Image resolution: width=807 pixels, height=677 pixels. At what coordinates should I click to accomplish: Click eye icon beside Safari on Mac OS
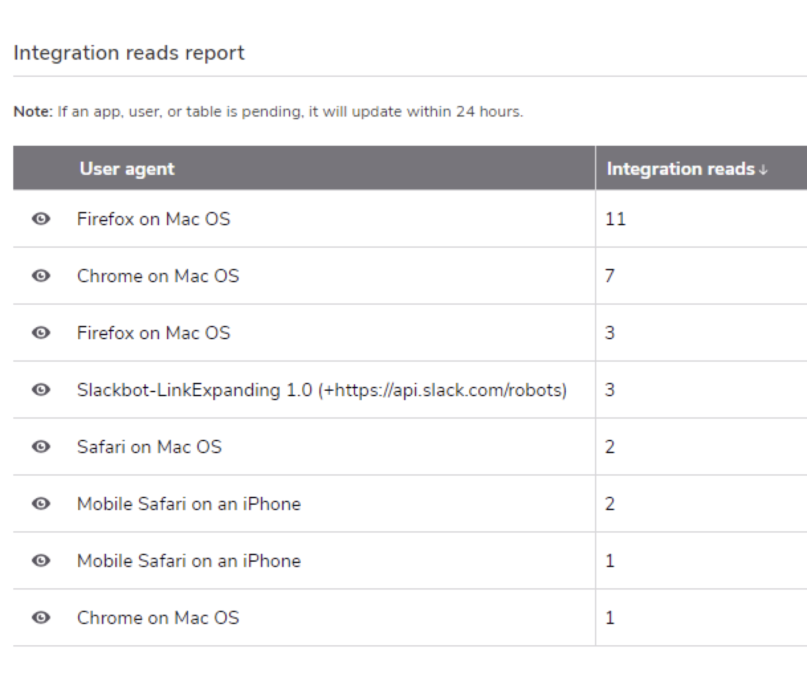41,447
